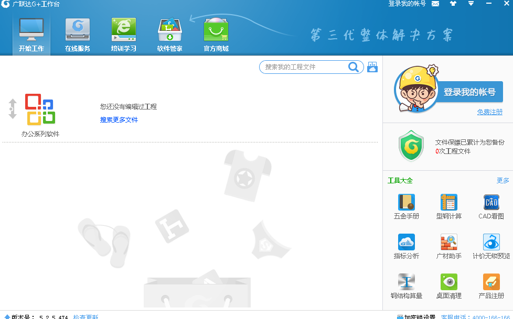Click 登录我的帐号 in title bar
The image size is (513, 319).
tap(407, 4)
